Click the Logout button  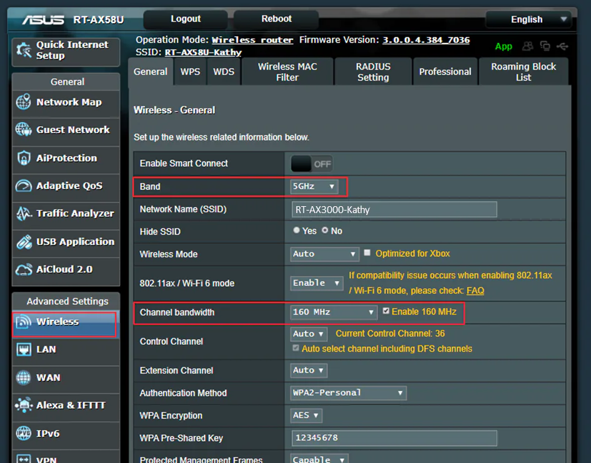tap(186, 19)
